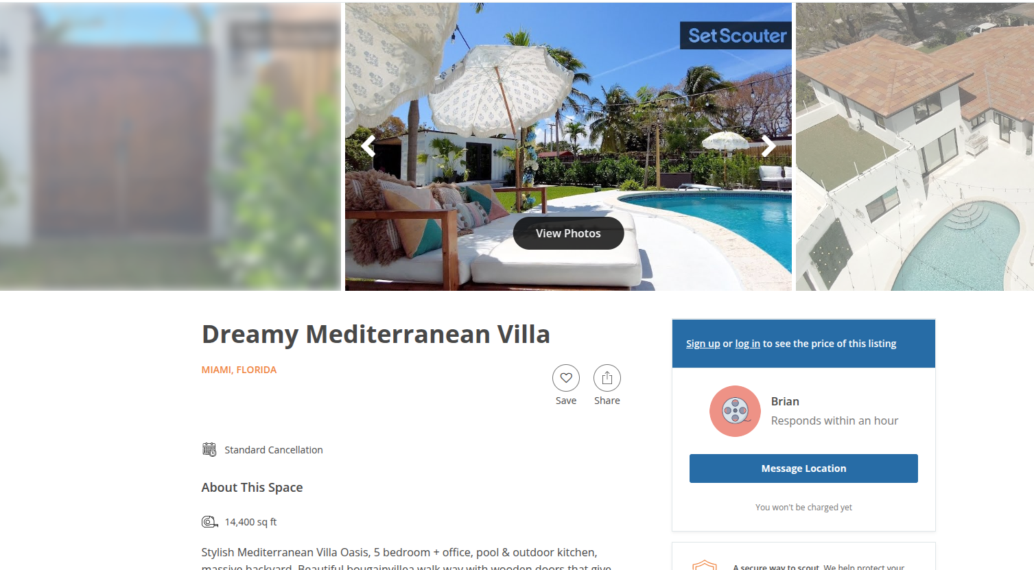
Task: Click the square footage measuring tape icon
Action: click(210, 522)
